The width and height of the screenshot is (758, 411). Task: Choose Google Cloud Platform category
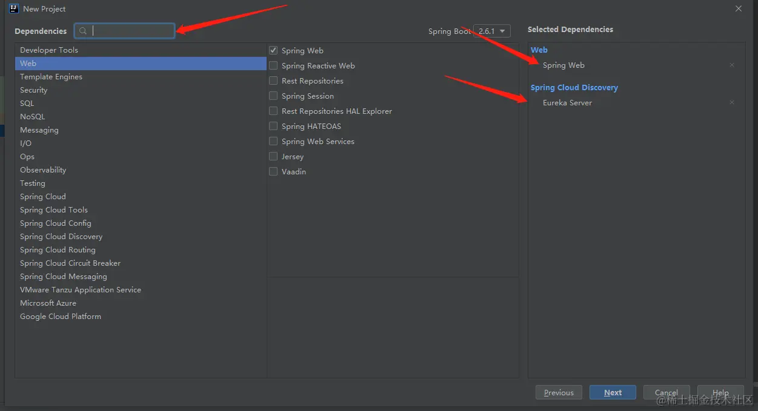click(x=141, y=316)
